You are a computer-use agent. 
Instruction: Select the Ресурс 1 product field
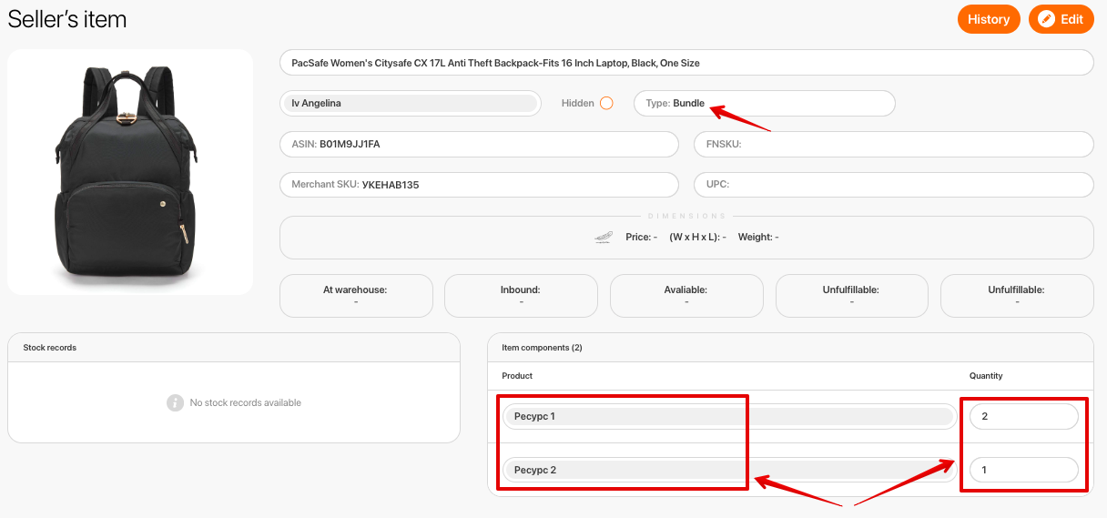pyautogui.click(x=728, y=417)
